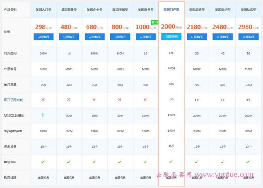Image resolution: width=263 pixels, height=188 pixels.
Task: Click the M006 product number cell
Action: pos(171,68)
